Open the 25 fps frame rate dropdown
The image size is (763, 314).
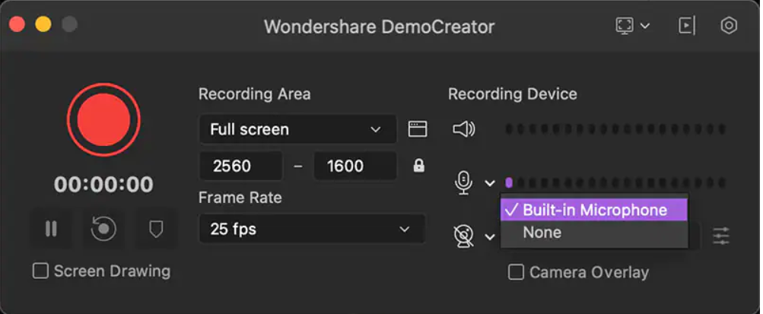coord(312,228)
